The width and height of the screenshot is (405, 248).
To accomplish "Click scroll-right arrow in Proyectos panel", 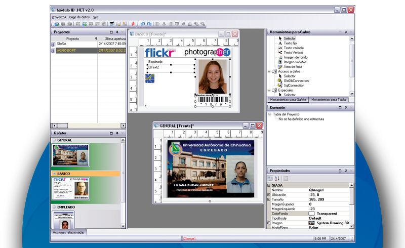I will tap(123, 126).
